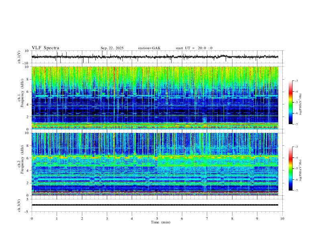318x245 pixels.
Task: Click the ch.1 waveform trace panel
Action: [x=157, y=57]
